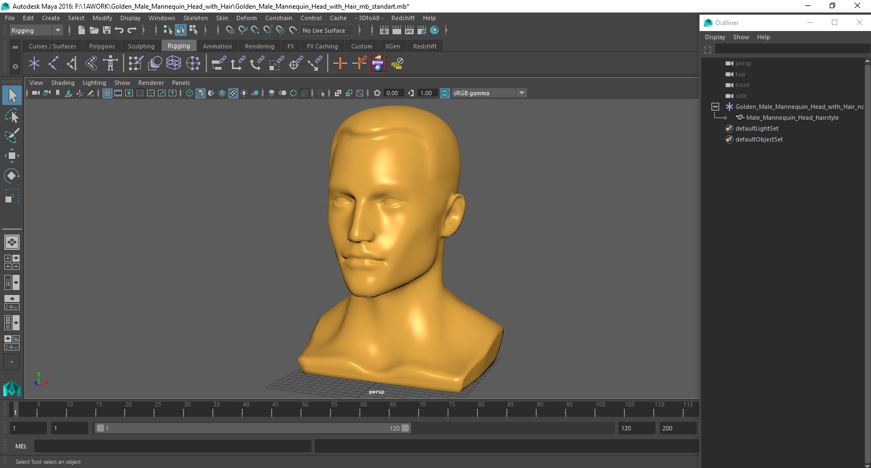Click the Set Key shelf icon

pos(340,64)
